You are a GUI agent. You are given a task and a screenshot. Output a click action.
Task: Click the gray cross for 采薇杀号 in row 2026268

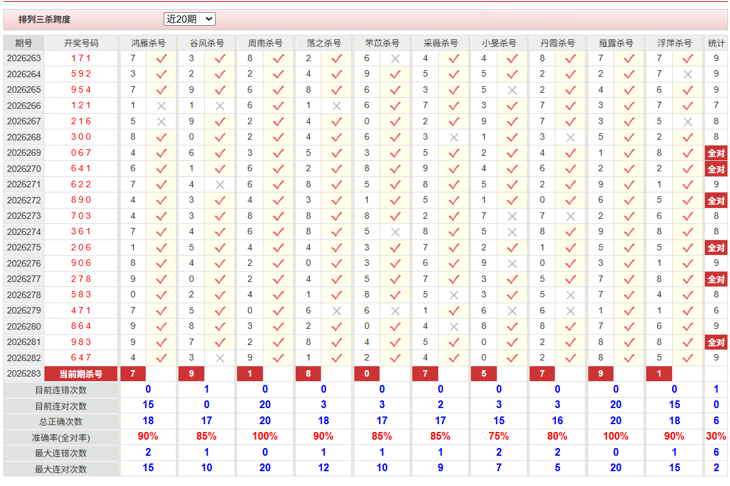pyautogui.click(x=454, y=138)
